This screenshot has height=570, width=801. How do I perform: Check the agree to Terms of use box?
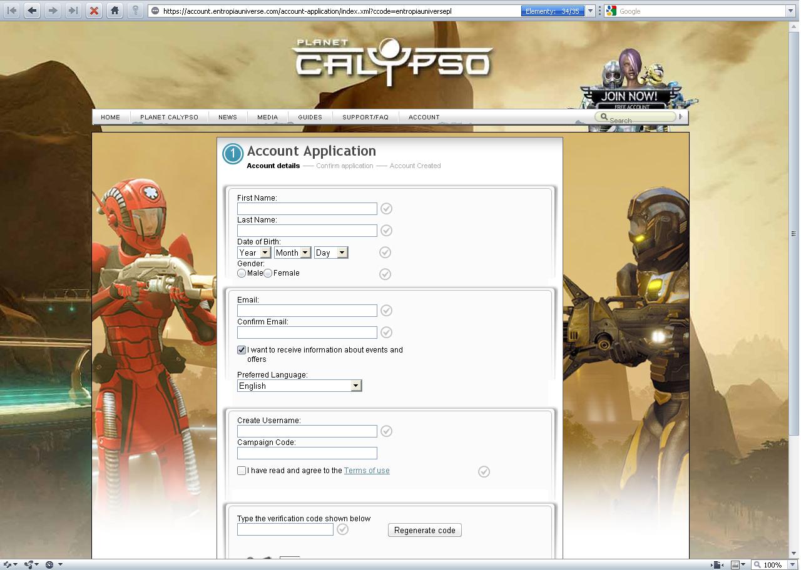242,471
